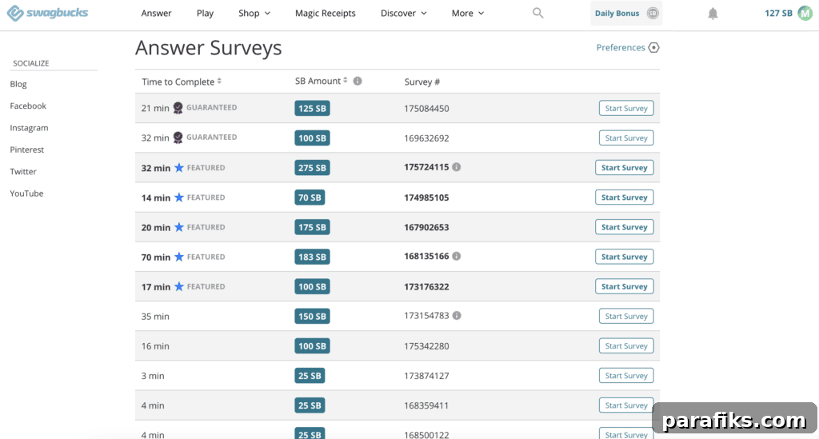Open the Pinterest sidebar link
This screenshot has height=439, width=819.
[x=26, y=150]
